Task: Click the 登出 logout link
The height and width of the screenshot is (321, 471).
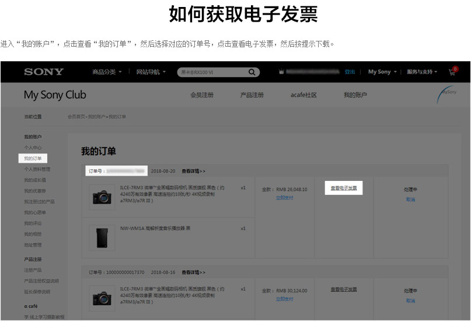Action: (x=350, y=72)
